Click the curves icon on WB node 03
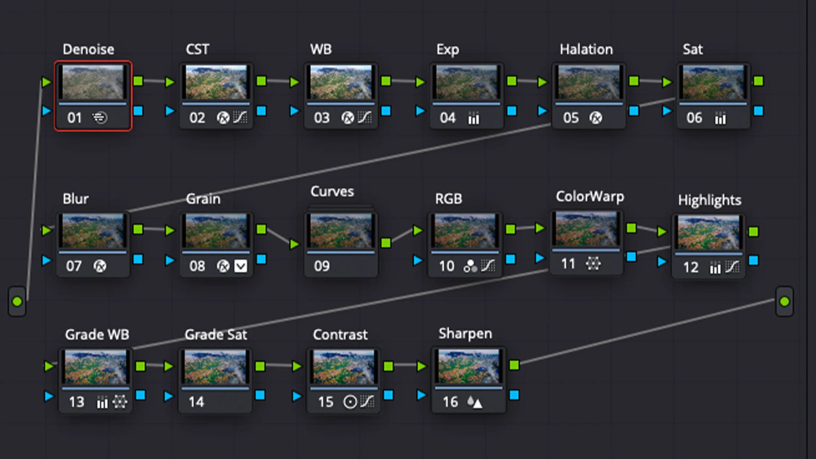The height and width of the screenshot is (459, 816). tap(365, 118)
